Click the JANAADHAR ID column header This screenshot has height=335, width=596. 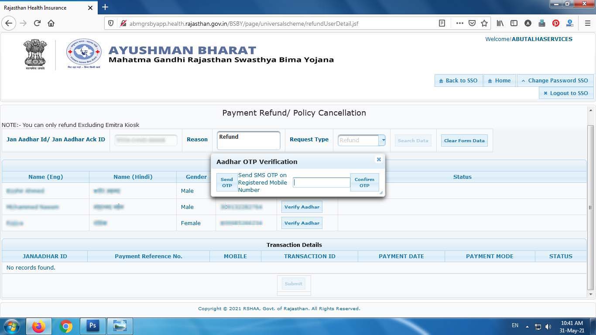tap(45, 256)
